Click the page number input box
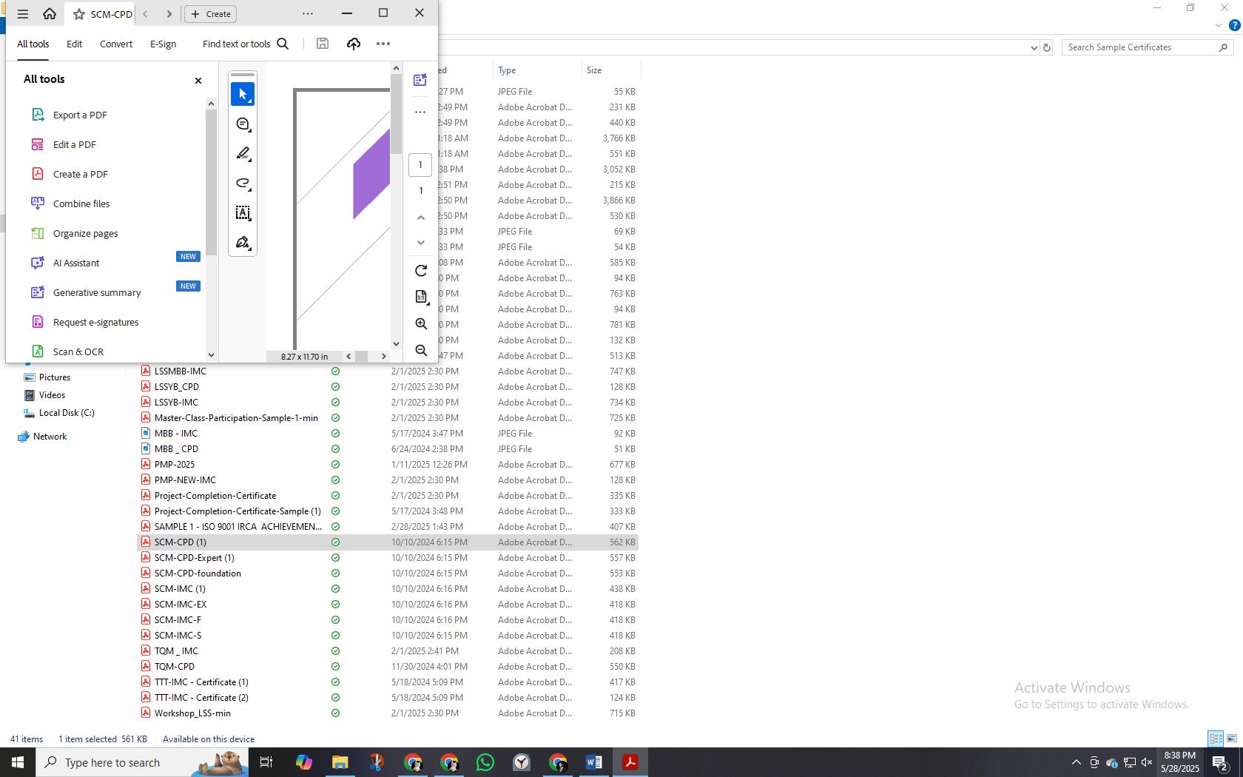The image size is (1243, 777). point(420,164)
